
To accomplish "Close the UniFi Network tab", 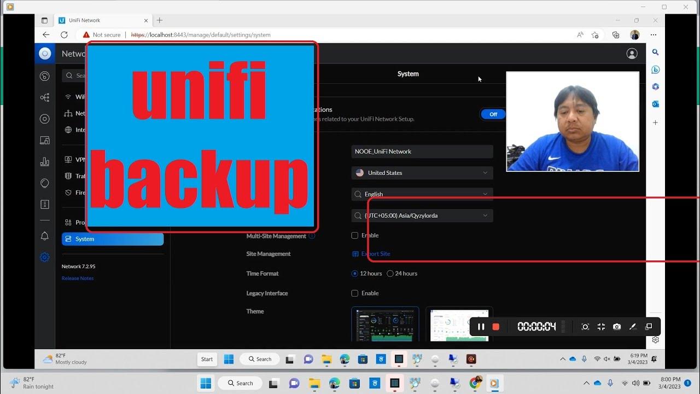I will [146, 20].
